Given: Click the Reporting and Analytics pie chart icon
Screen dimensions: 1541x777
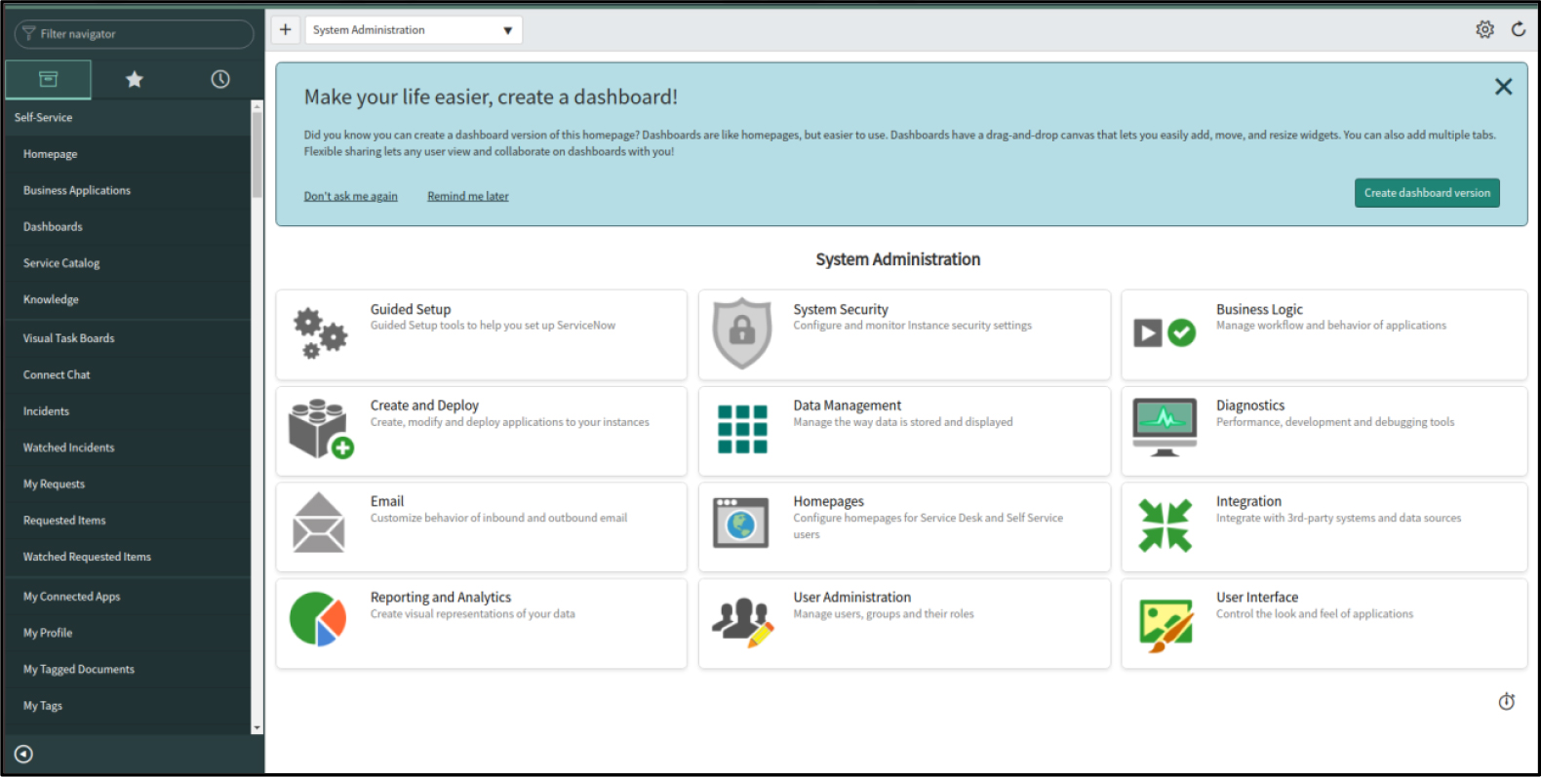Looking at the screenshot, I should tap(318, 619).
